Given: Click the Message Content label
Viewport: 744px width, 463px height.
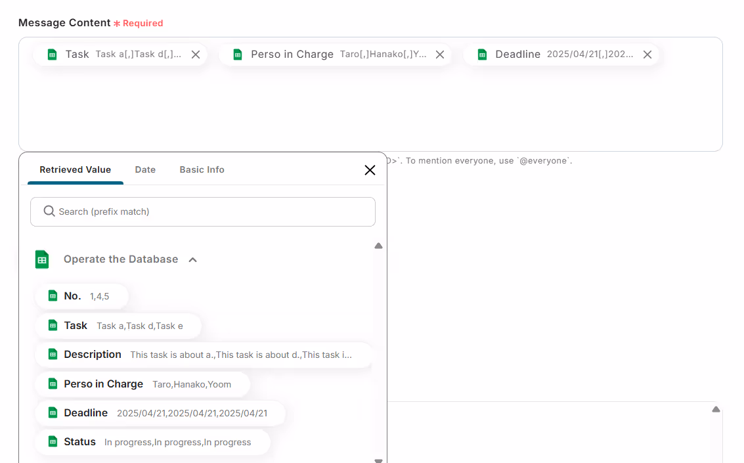Looking at the screenshot, I should (64, 23).
